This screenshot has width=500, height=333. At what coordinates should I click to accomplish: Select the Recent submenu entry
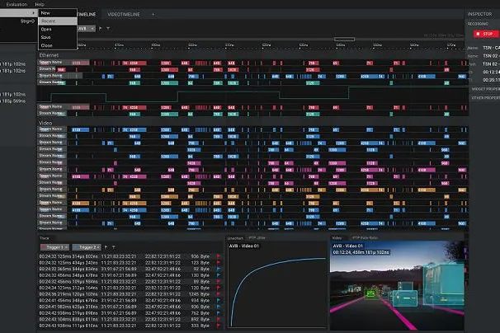click(58, 21)
